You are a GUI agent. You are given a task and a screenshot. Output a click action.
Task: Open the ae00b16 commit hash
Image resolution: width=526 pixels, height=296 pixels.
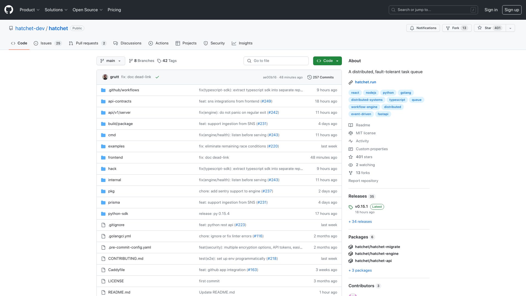(x=270, y=78)
